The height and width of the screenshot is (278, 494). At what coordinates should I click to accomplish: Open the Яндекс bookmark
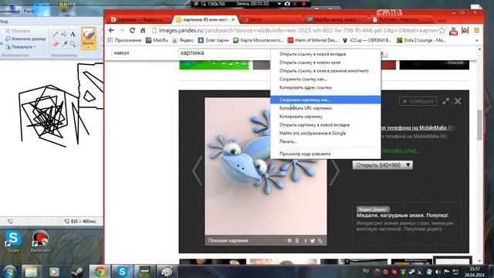click(183, 40)
